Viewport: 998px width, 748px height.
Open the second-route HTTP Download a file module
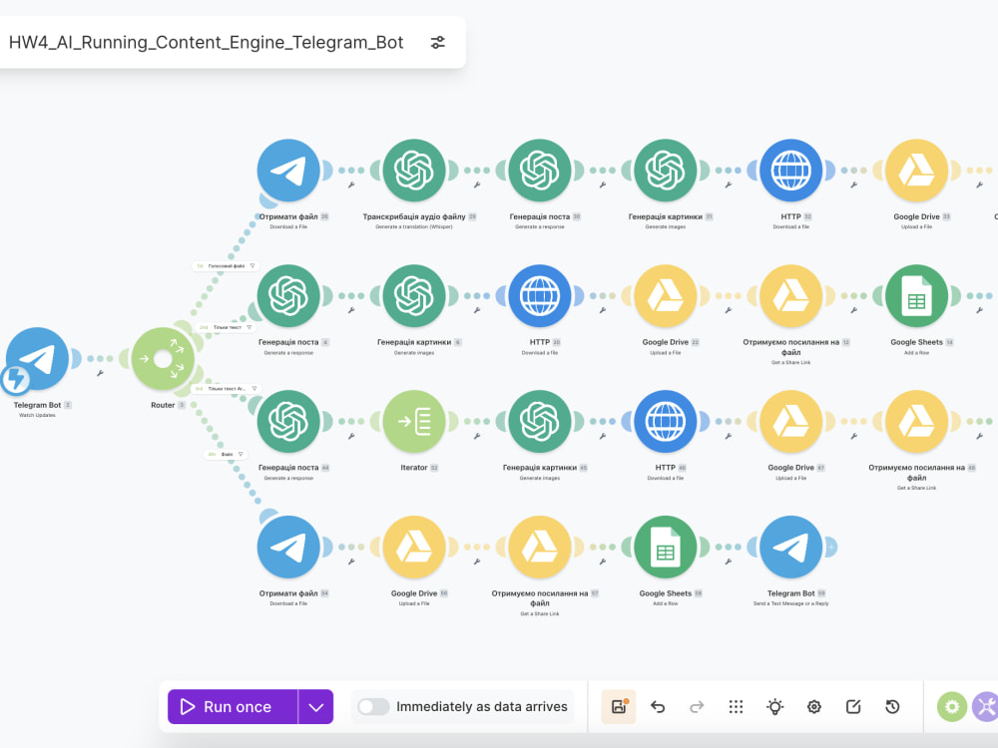(540, 296)
